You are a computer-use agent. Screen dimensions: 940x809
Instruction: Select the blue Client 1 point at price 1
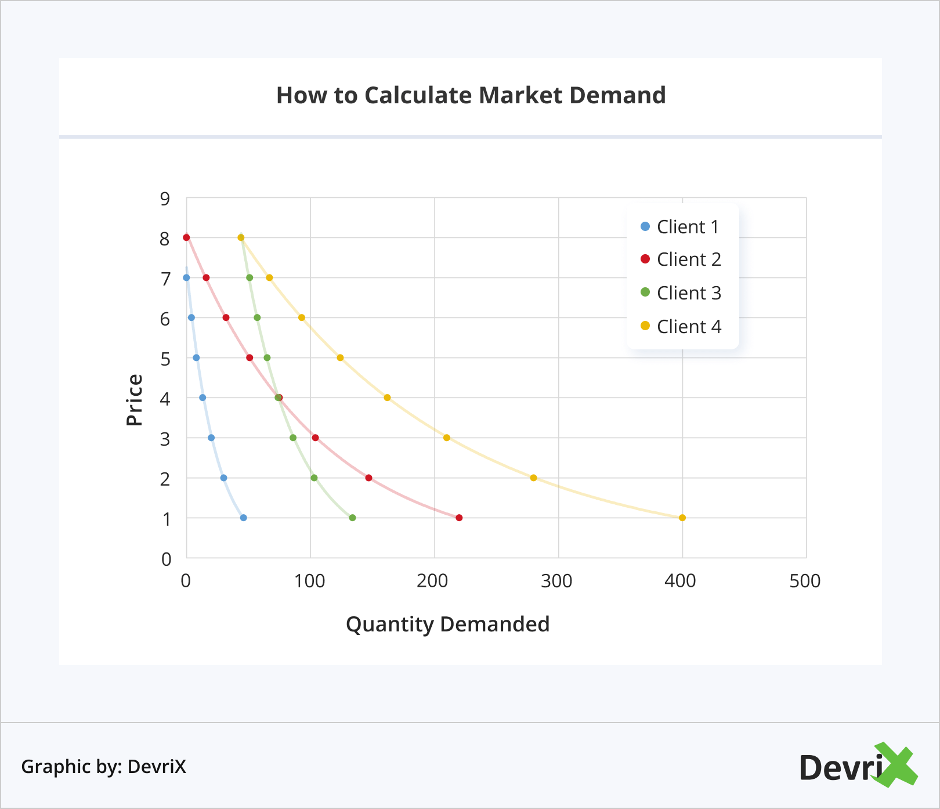243,518
